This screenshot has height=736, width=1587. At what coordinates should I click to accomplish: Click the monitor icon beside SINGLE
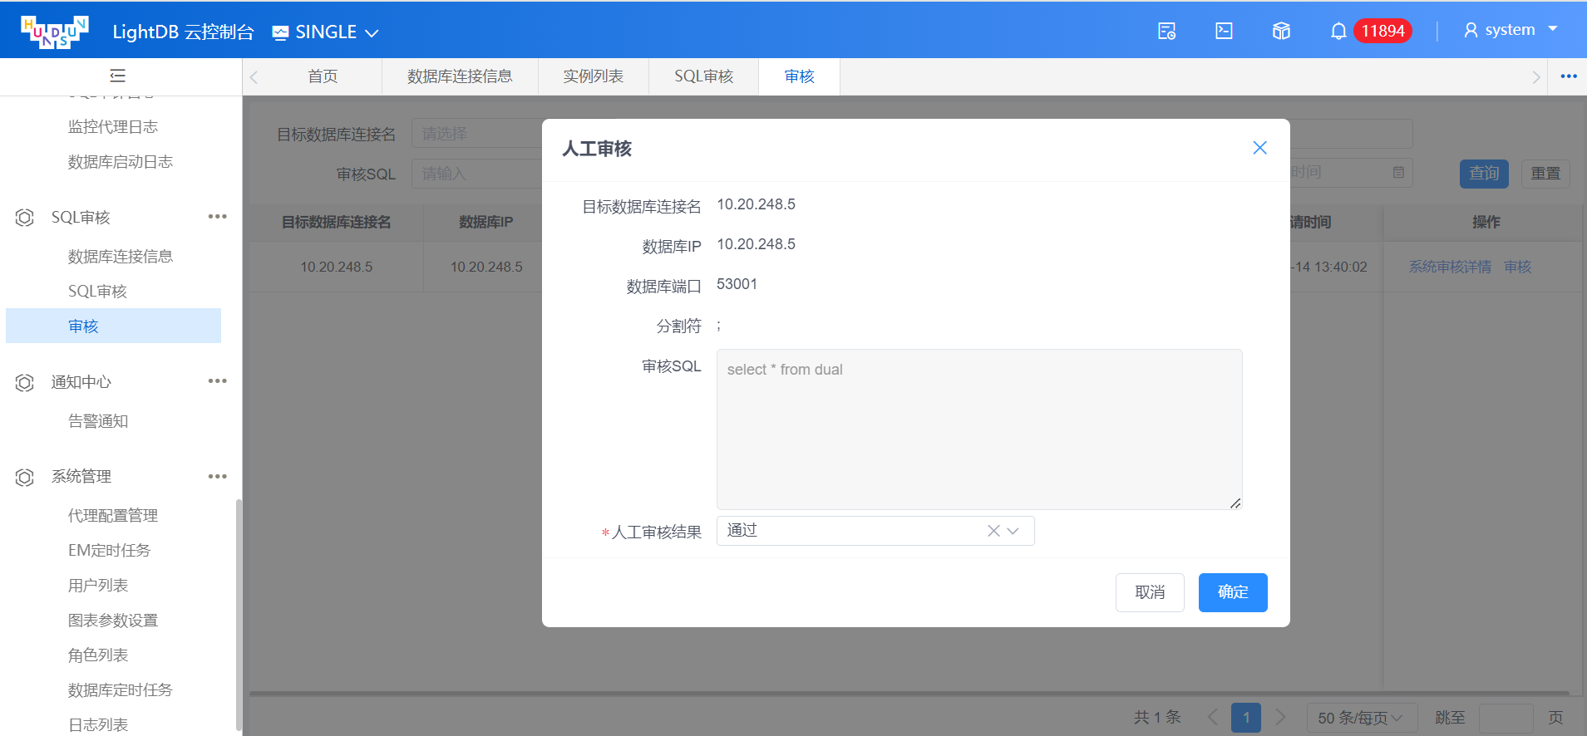coord(280,32)
